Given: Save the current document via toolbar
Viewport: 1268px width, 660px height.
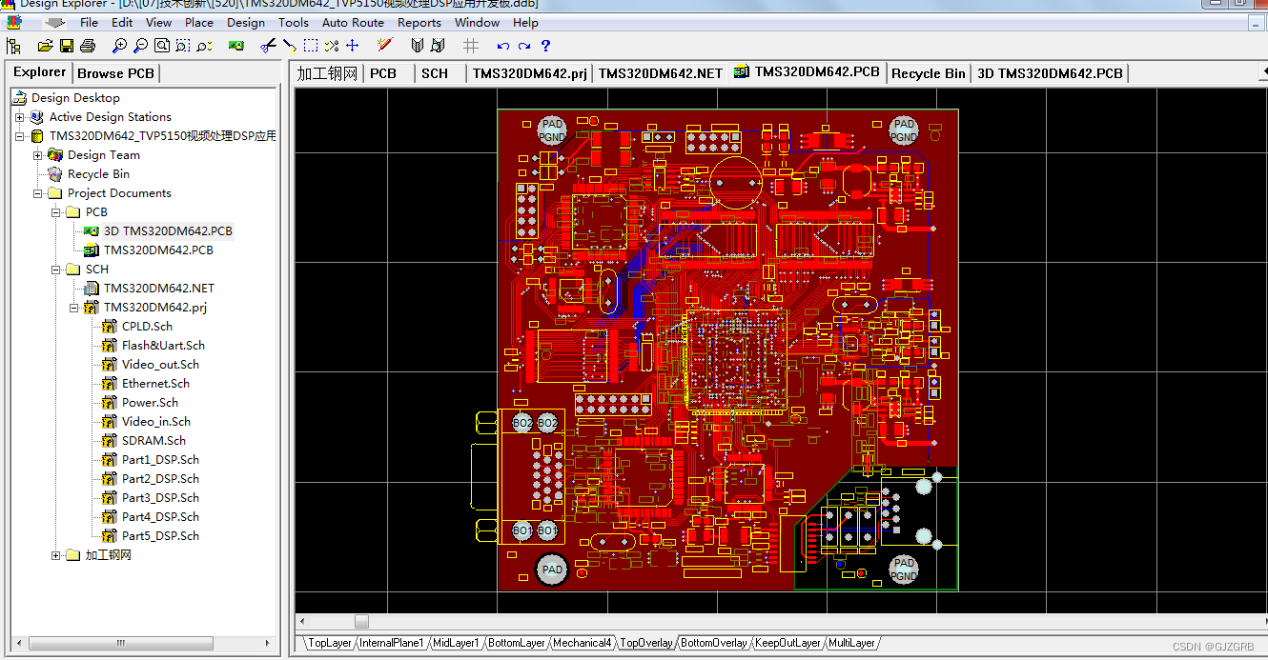Looking at the screenshot, I should point(67,45).
